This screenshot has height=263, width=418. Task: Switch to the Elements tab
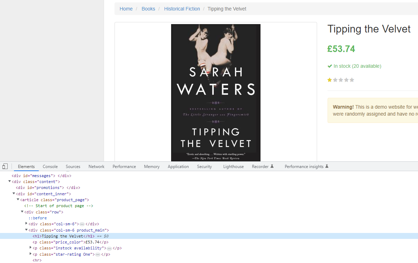26,167
